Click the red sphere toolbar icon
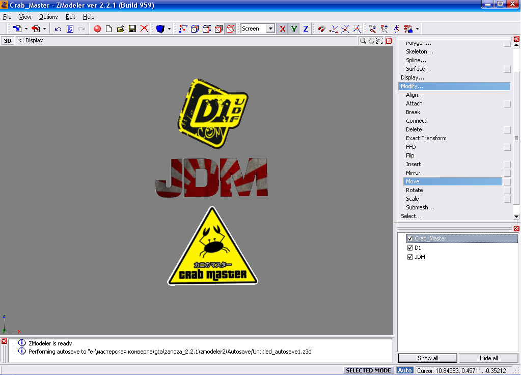The image size is (521, 375). pyautogui.click(x=97, y=29)
